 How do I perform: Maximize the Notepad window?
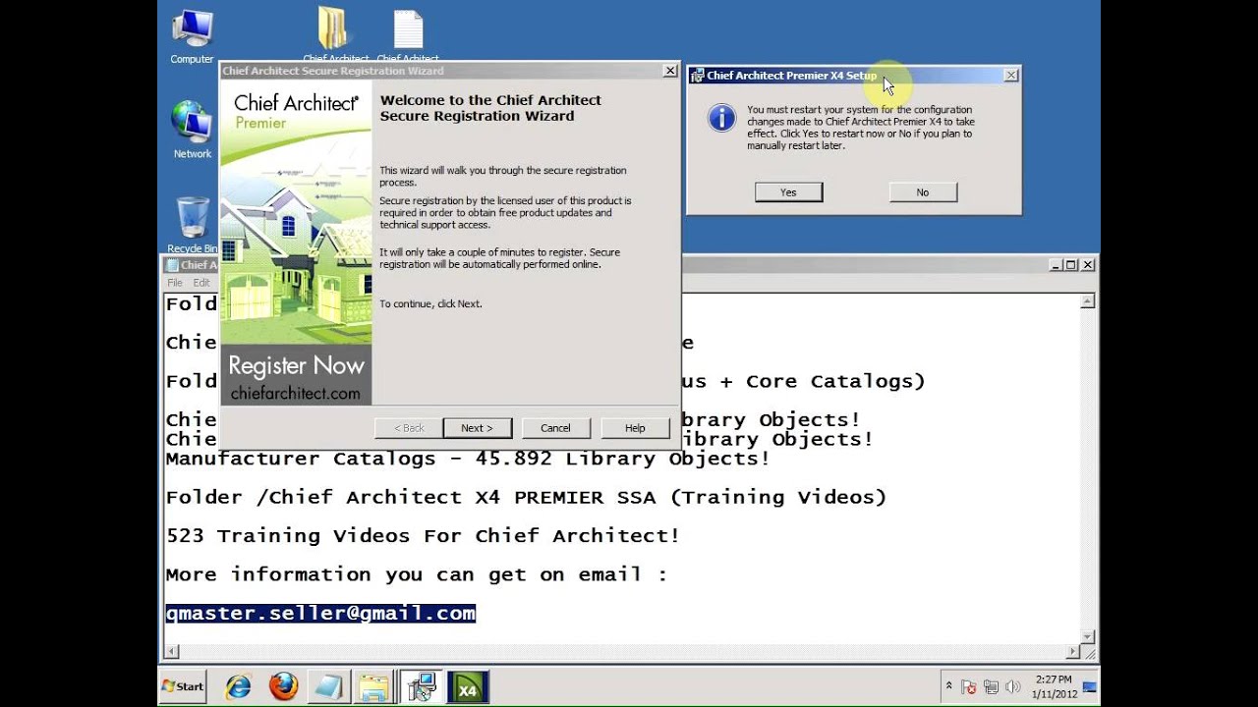click(1071, 265)
